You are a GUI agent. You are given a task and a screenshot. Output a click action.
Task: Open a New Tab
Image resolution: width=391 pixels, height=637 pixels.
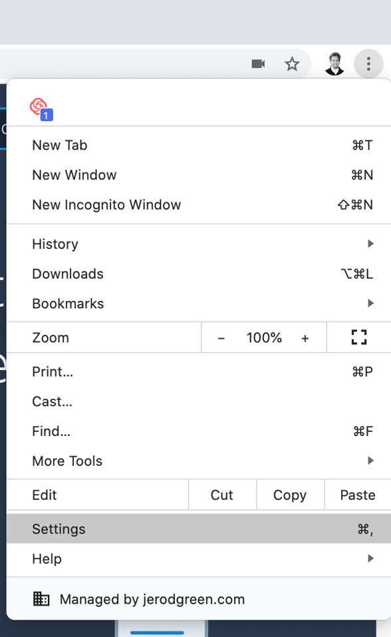tap(59, 145)
